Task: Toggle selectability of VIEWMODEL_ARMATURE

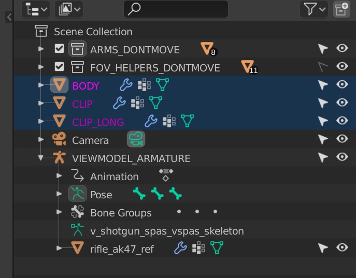Action: coord(323,158)
